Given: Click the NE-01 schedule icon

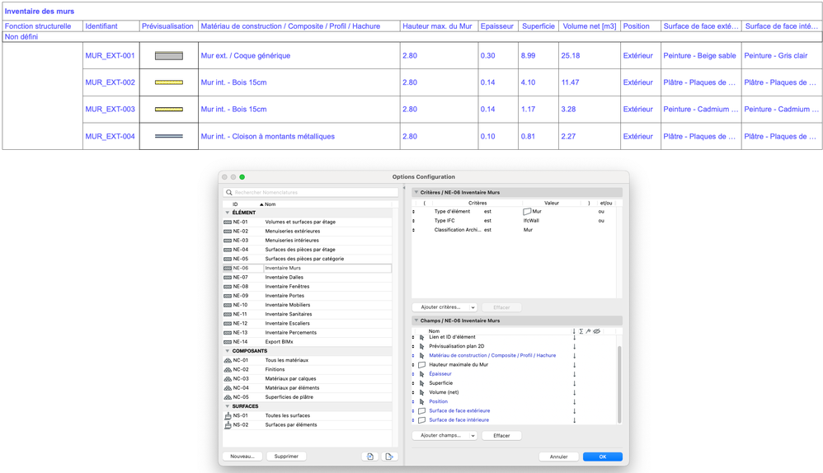Looking at the screenshot, I should (x=228, y=222).
